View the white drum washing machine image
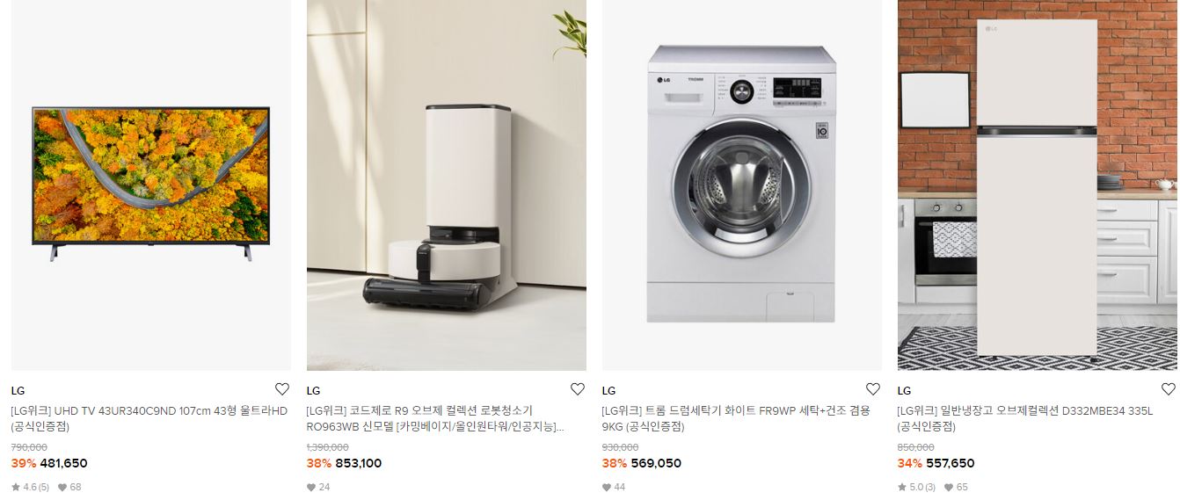The height and width of the screenshot is (500, 1180). (x=741, y=185)
